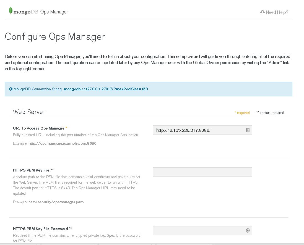Open the Need Help link
Screen dimensions: 304x245
click(277, 12)
